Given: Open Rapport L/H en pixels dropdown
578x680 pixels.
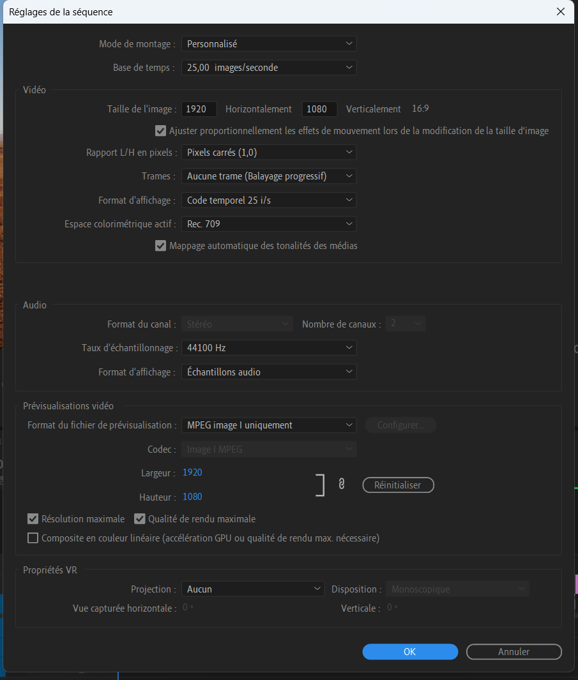Looking at the screenshot, I should click(x=269, y=152).
